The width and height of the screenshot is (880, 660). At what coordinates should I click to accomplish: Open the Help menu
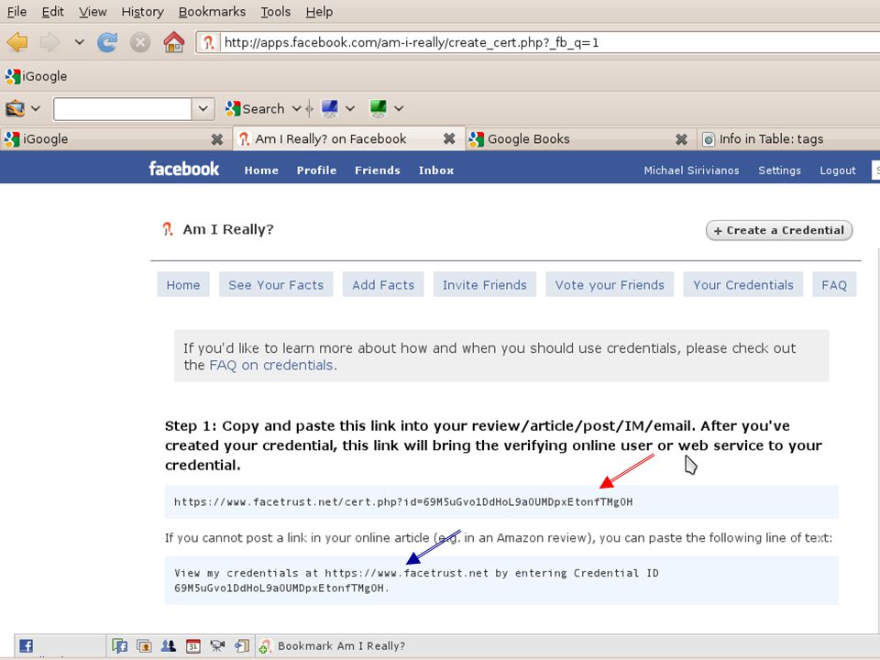[319, 12]
